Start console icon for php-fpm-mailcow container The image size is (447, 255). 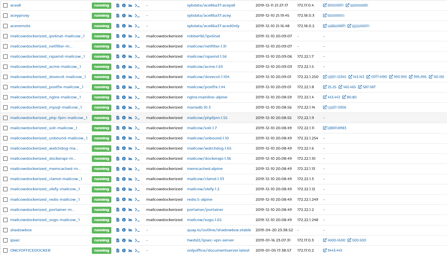pyautogui.click(x=137, y=118)
